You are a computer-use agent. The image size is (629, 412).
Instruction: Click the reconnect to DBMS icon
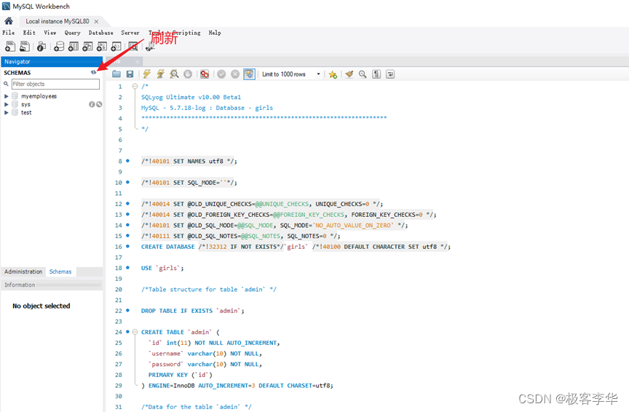click(150, 47)
